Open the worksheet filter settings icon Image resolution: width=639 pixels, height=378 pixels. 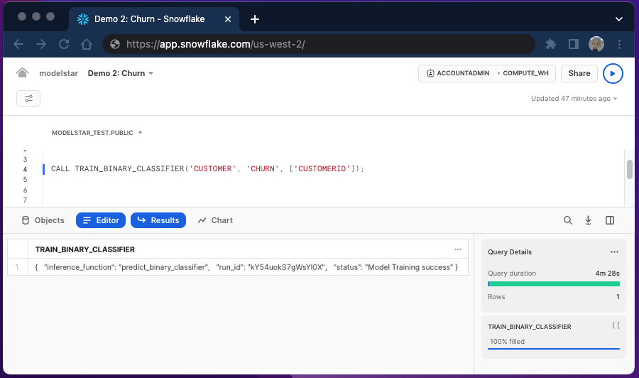28,98
